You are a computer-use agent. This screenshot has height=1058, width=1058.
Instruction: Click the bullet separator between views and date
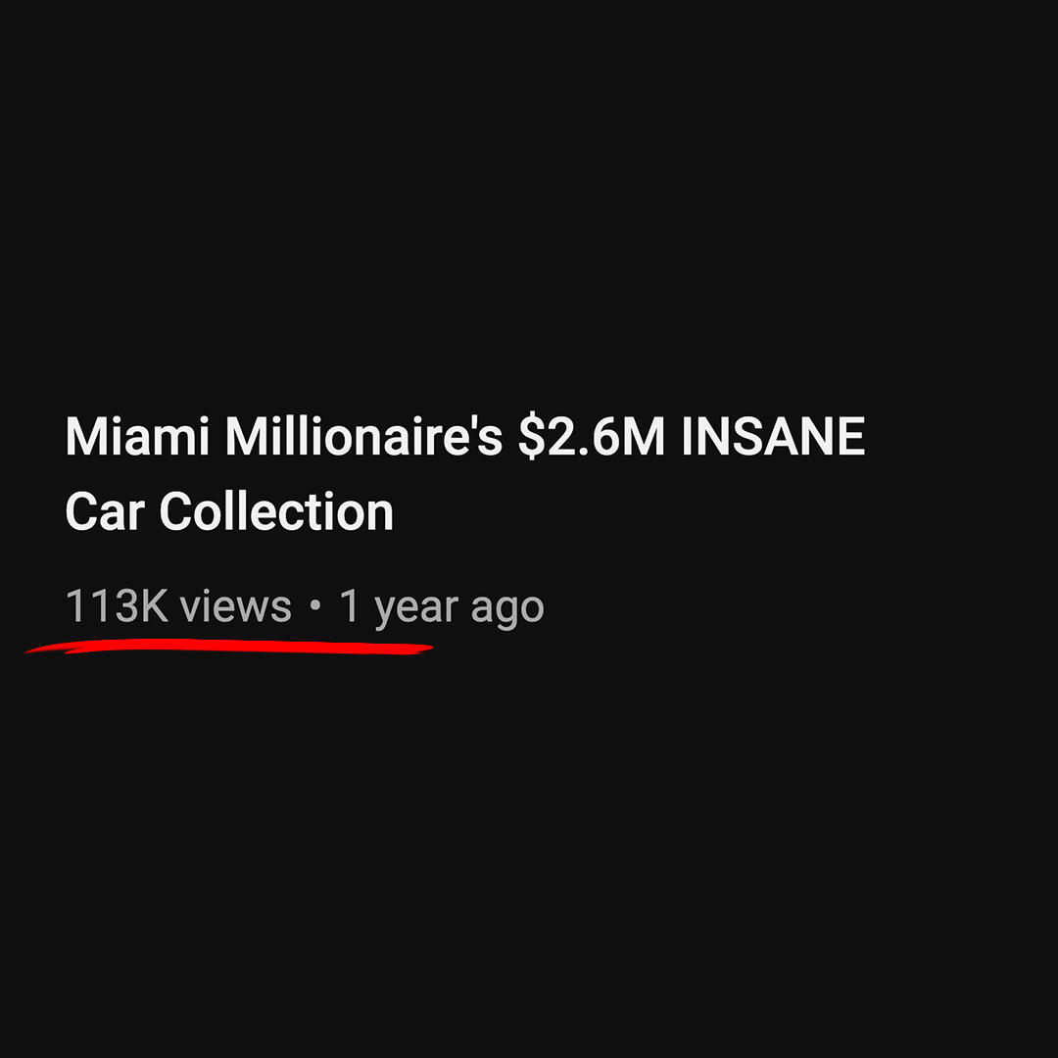[x=315, y=606]
